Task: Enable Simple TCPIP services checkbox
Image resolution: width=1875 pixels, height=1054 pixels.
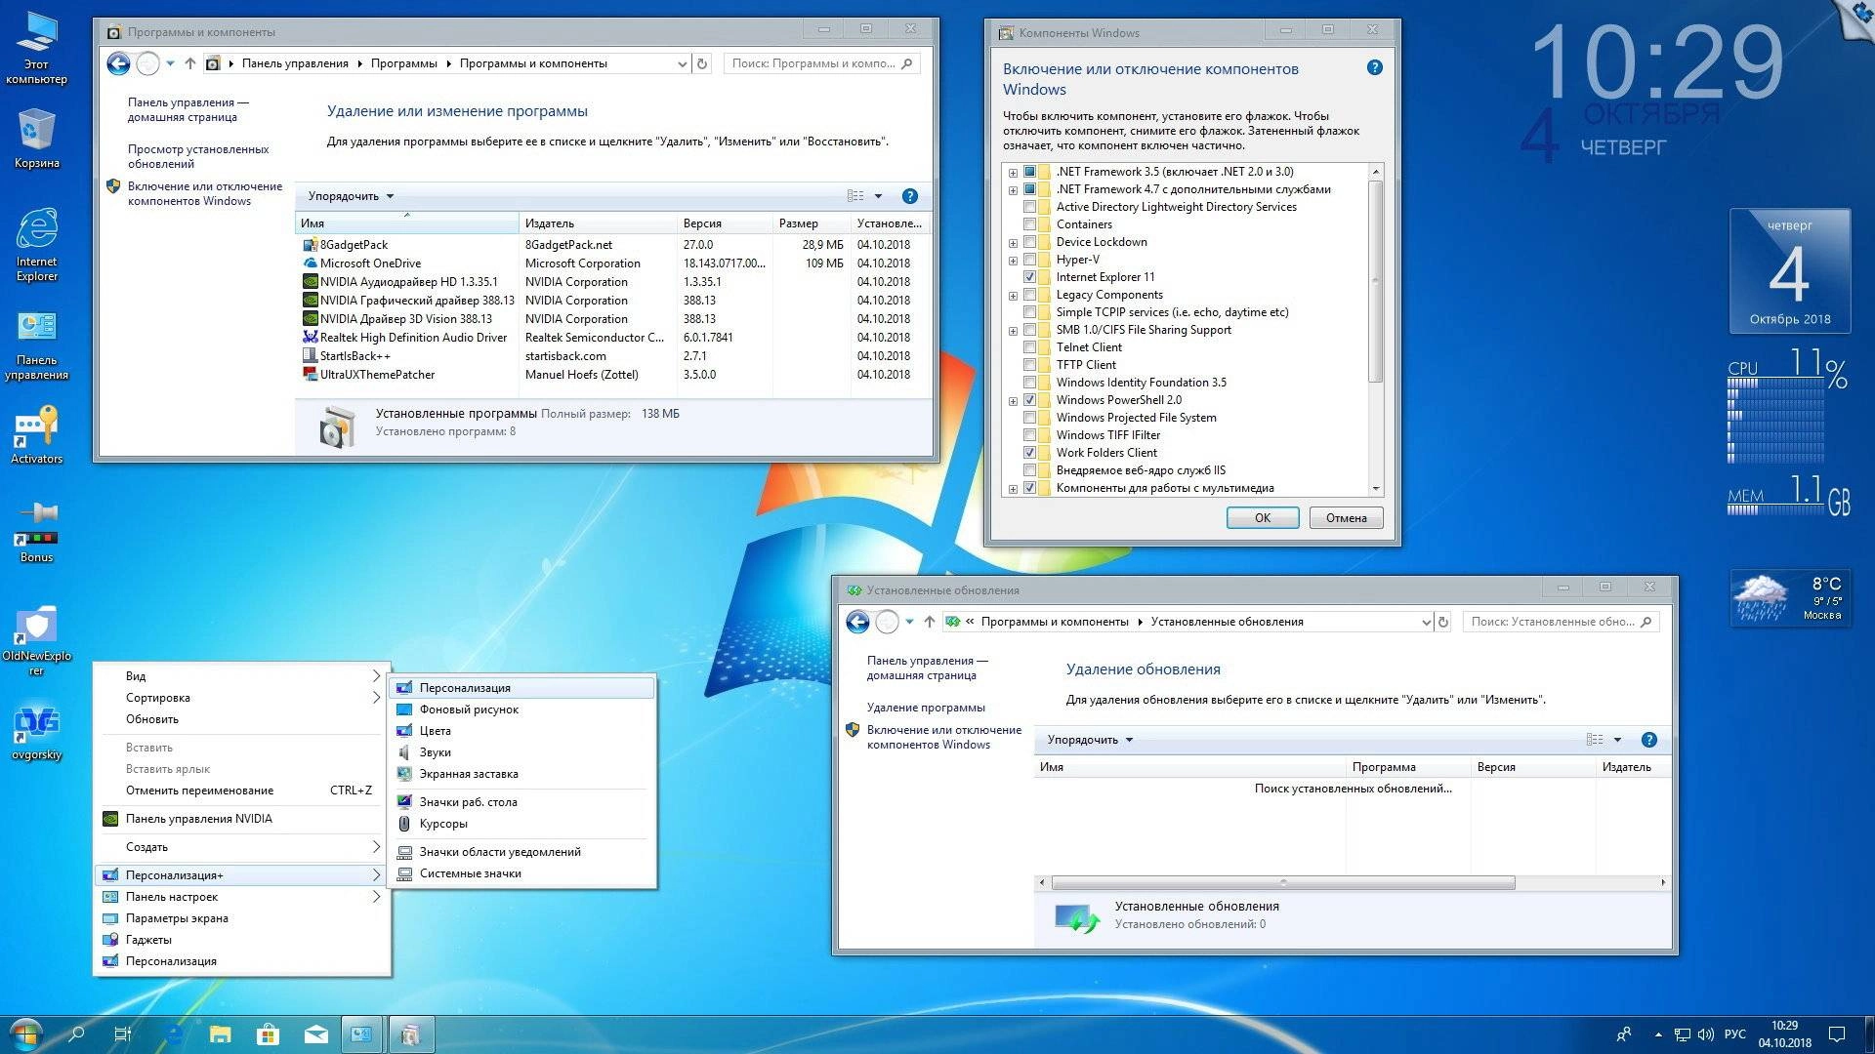Action: (1029, 312)
